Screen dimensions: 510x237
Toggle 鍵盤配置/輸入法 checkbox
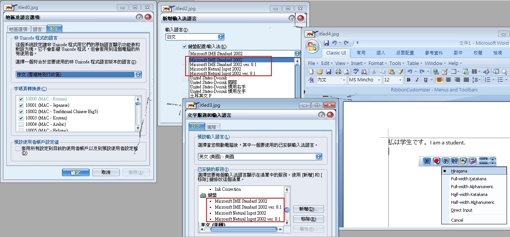tap(184, 46)
